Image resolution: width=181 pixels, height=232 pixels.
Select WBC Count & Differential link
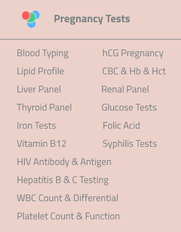[68, 198]
